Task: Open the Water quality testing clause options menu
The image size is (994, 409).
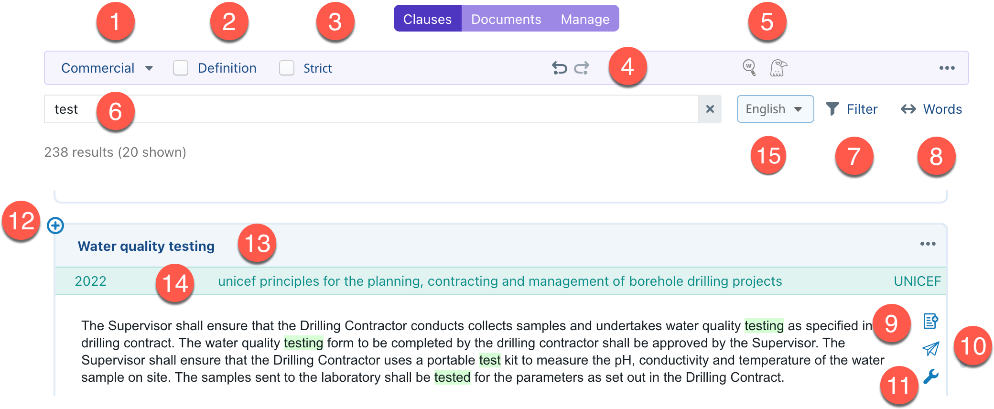Action: [928, 244]
